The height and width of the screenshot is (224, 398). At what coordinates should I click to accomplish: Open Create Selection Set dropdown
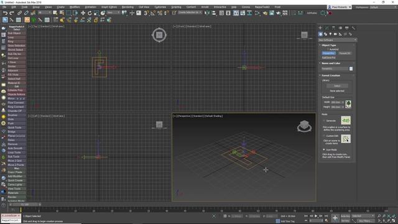[x=190, y=12]
